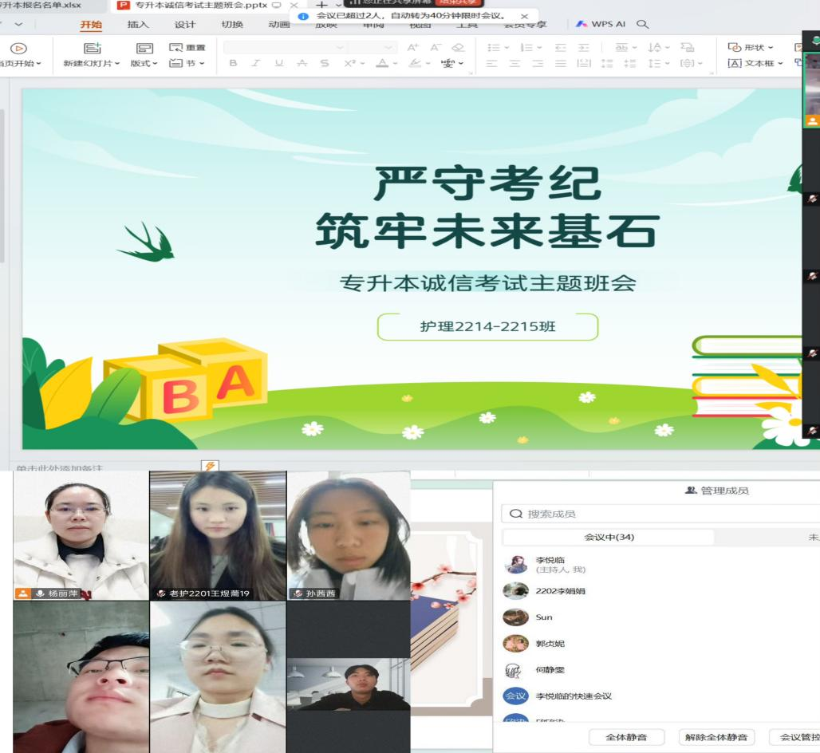This screenshot has height=753, width=820.
Task: Toggle underline formatting button
Action: (x=278, y=63)
